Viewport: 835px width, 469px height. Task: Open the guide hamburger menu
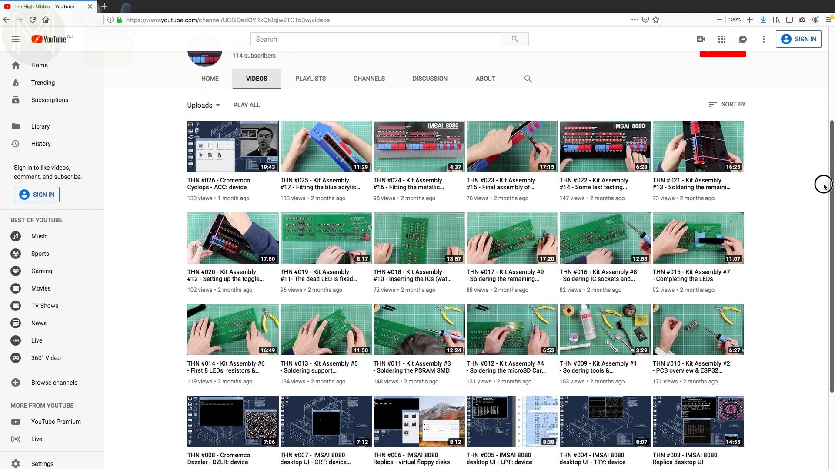click(x=16, y=39)
